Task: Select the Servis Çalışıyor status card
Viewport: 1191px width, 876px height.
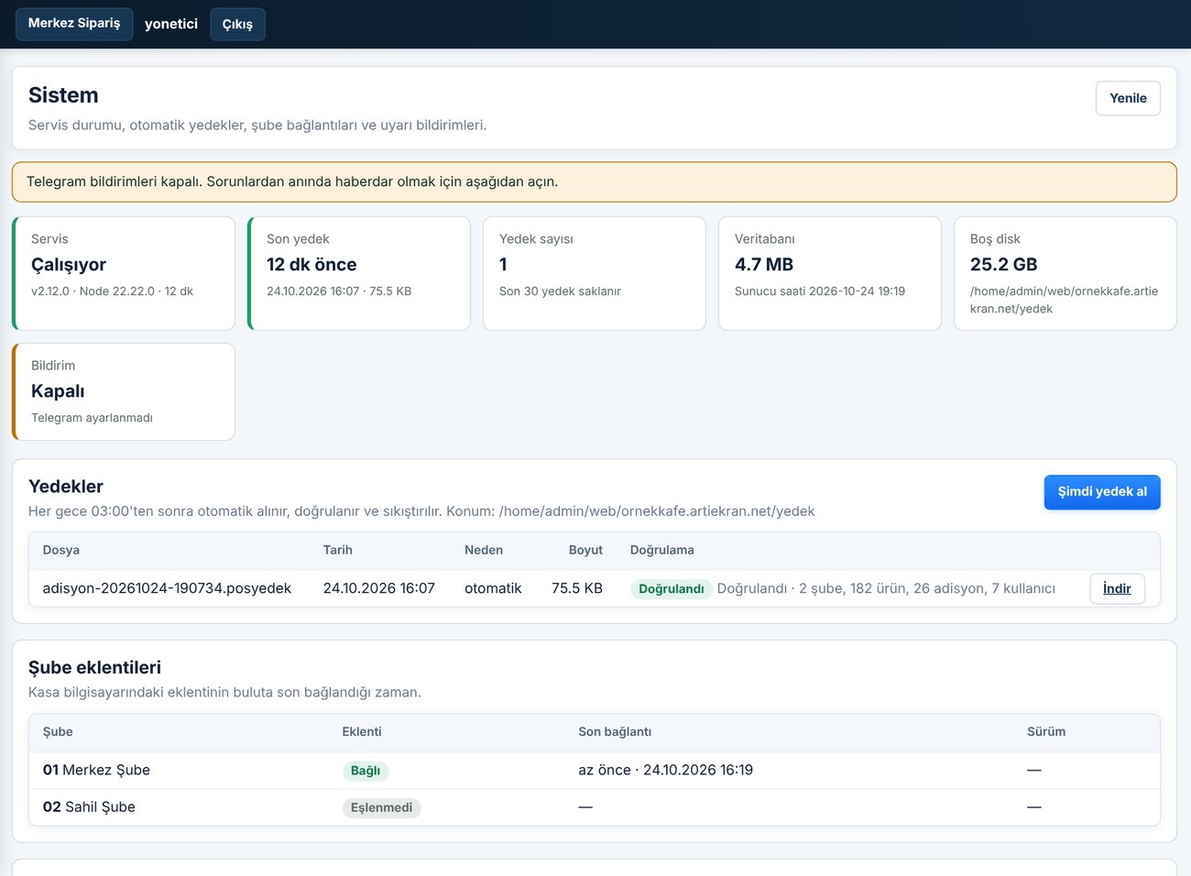Action: 124,273
